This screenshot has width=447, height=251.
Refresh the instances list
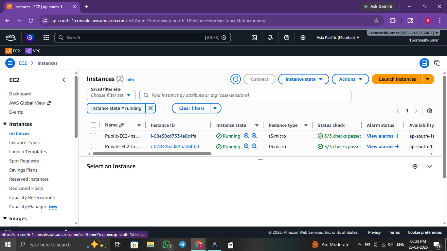tap(236, 79)
